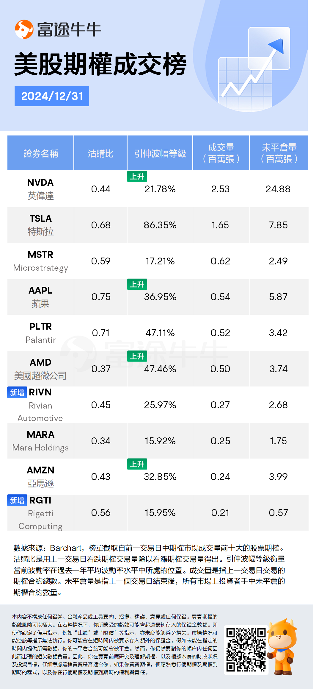Screen dimensions: 316x689
Task: Click PLTR Palantir stock name
Action: coord(41,333)
